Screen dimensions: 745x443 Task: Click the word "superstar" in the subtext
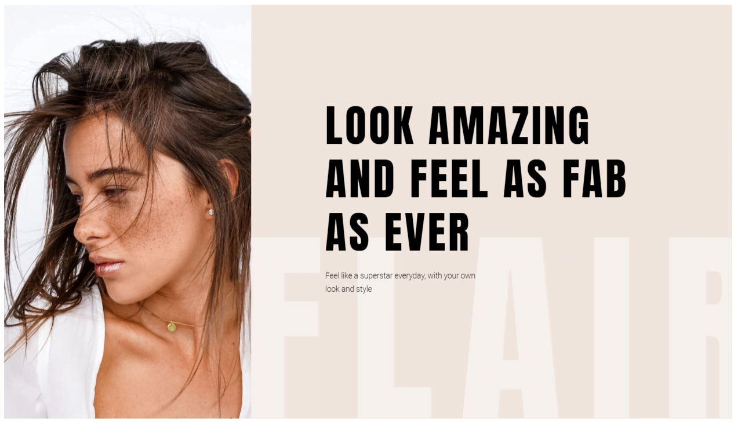(x=377, y=275)
